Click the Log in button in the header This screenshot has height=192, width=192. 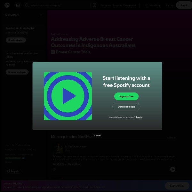185,5
